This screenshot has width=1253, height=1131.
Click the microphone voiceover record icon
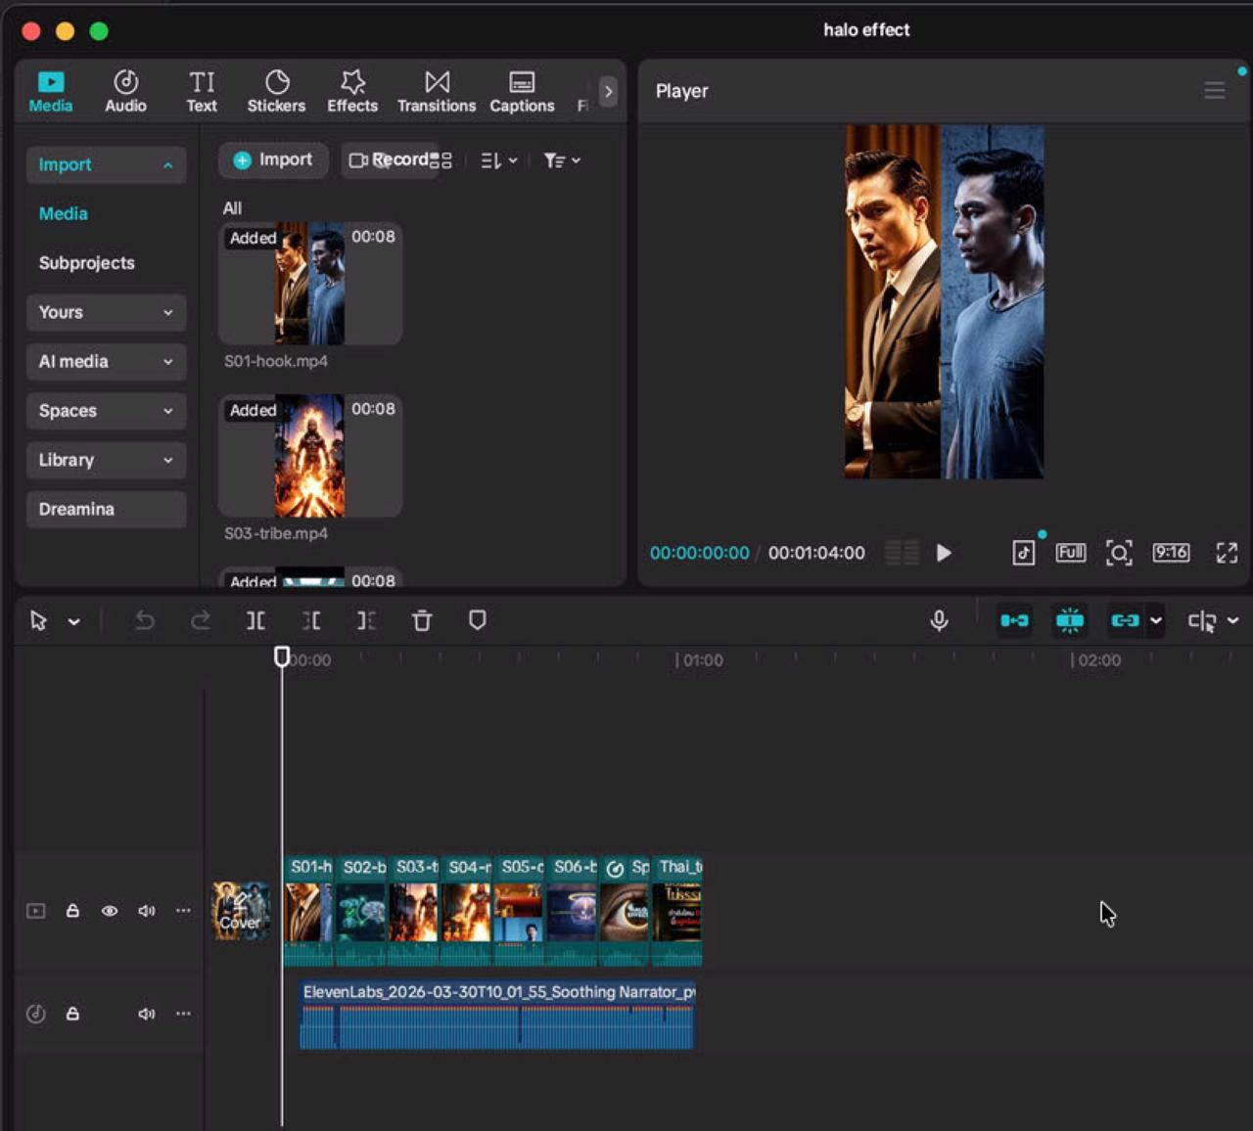click(x=939, y=621)
